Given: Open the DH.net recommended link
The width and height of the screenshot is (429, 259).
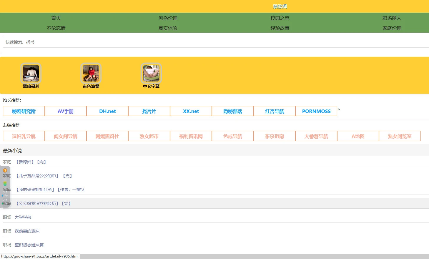Looking at the screenshot, I should (107, 111).
